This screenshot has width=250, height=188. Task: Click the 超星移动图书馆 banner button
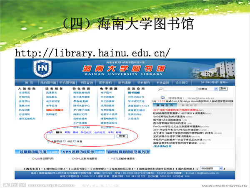37,152
